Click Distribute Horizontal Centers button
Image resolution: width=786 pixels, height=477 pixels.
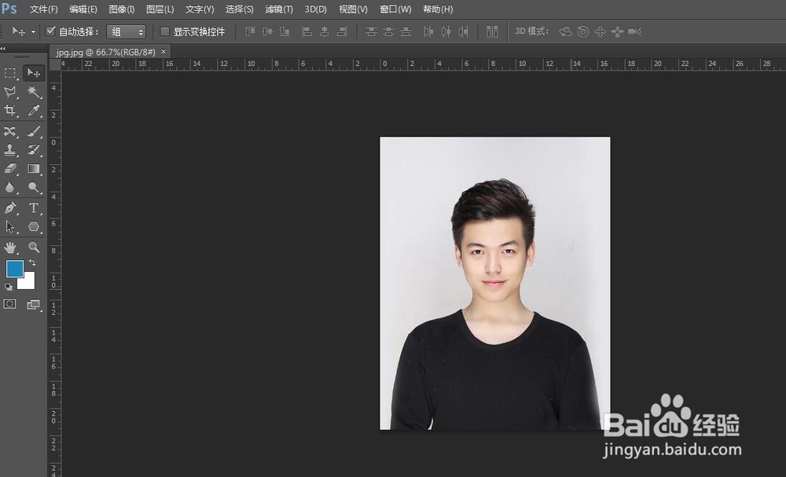[x=446, y=31]
